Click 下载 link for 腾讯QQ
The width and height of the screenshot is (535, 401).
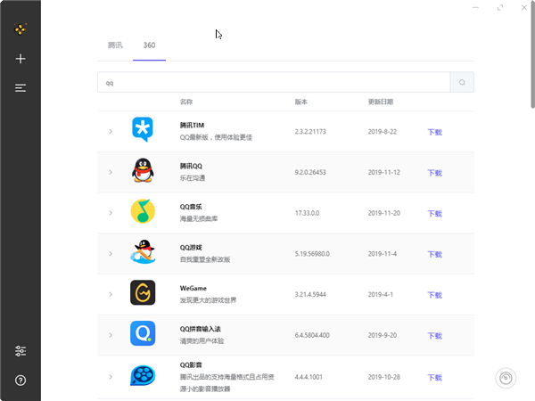pos(435,173)
